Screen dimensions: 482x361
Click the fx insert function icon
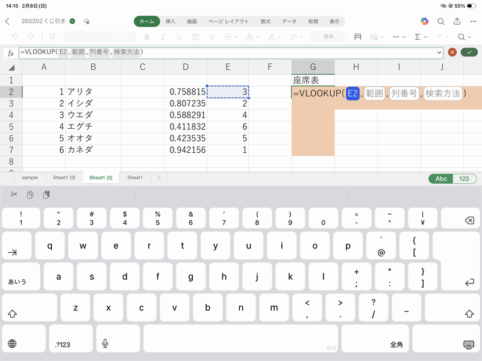(10, 52)
